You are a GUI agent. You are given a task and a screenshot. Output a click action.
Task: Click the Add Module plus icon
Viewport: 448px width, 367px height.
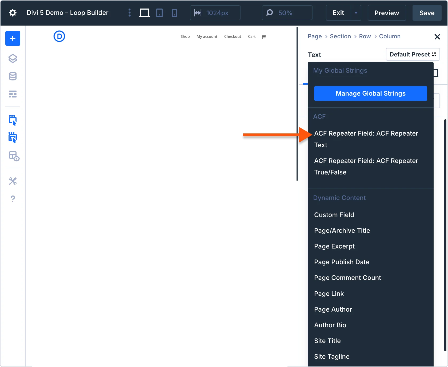13,38
